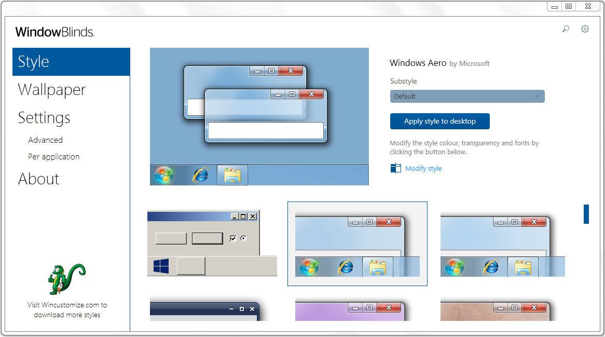The width and height of the screenshot is (605, 337).
Task: Click the blue scrollbar marker on the right
Action: tap(586, 214)
